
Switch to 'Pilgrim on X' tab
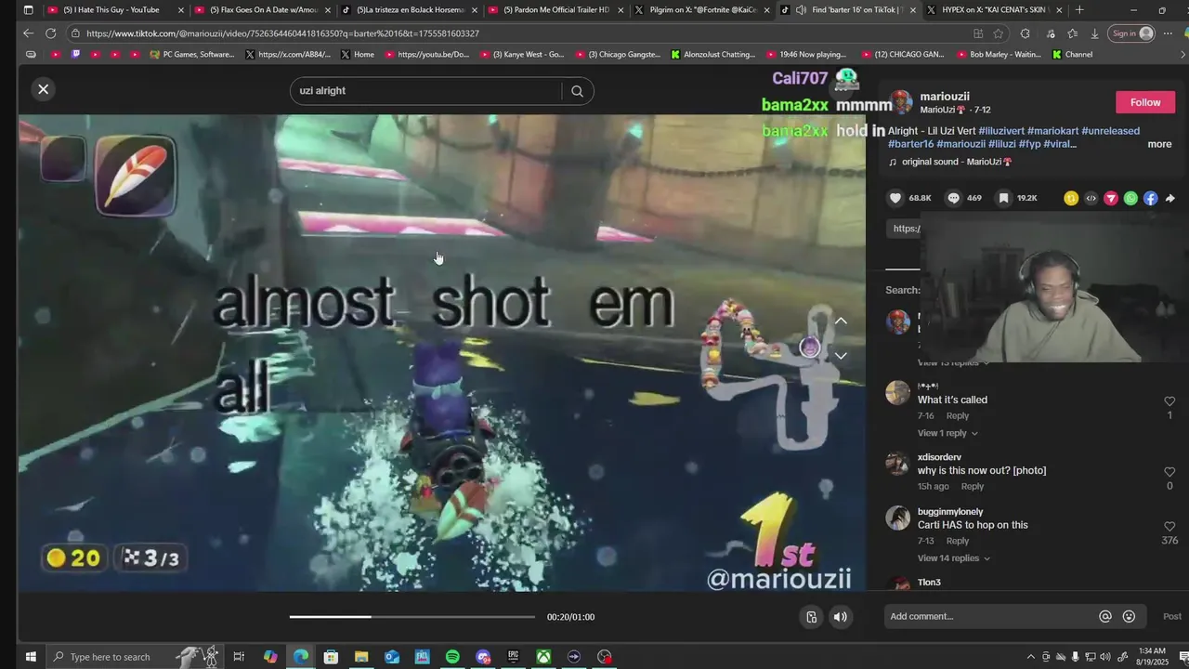point(701,10)
